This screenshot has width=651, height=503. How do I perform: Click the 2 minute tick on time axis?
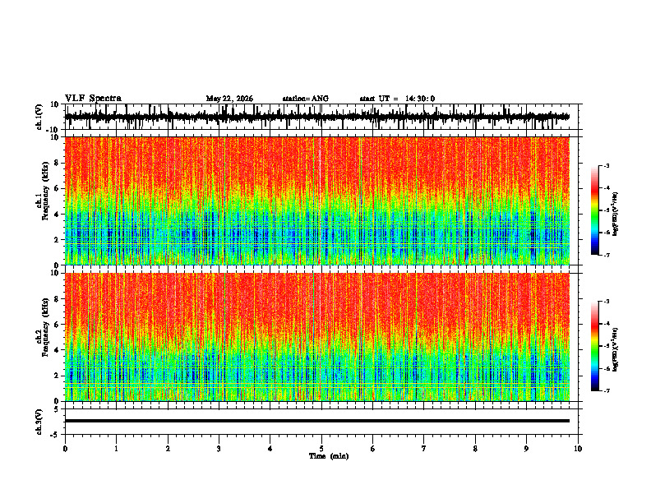pos(168,449)
